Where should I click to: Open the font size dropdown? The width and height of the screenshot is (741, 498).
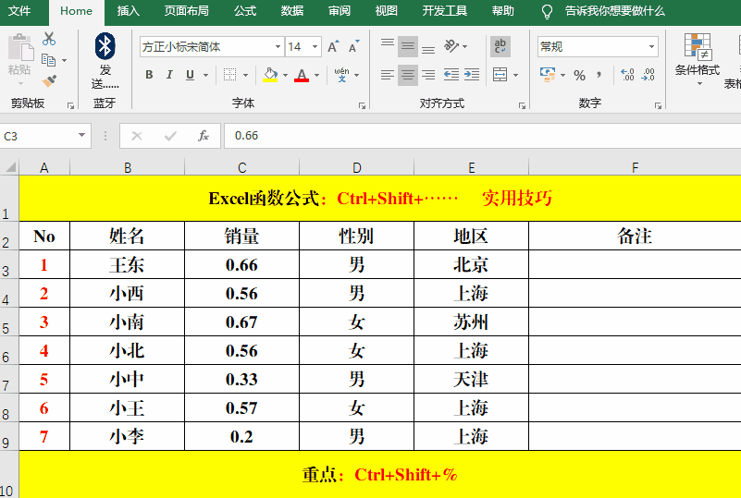coord(315,47)
